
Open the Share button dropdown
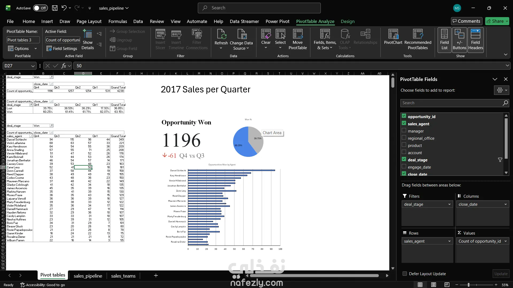point(507,21)
